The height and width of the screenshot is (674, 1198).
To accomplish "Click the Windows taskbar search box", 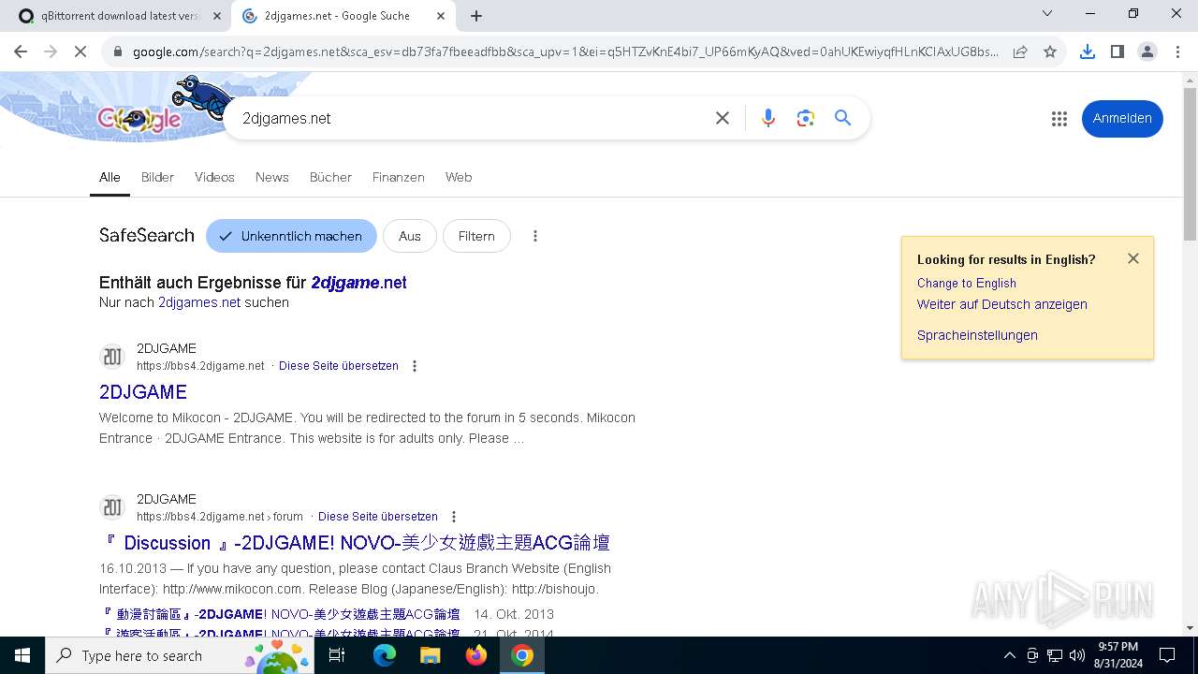I will pyautogui.click(x=179, y=655).
